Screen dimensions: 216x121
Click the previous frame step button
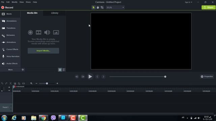[77, 77]
